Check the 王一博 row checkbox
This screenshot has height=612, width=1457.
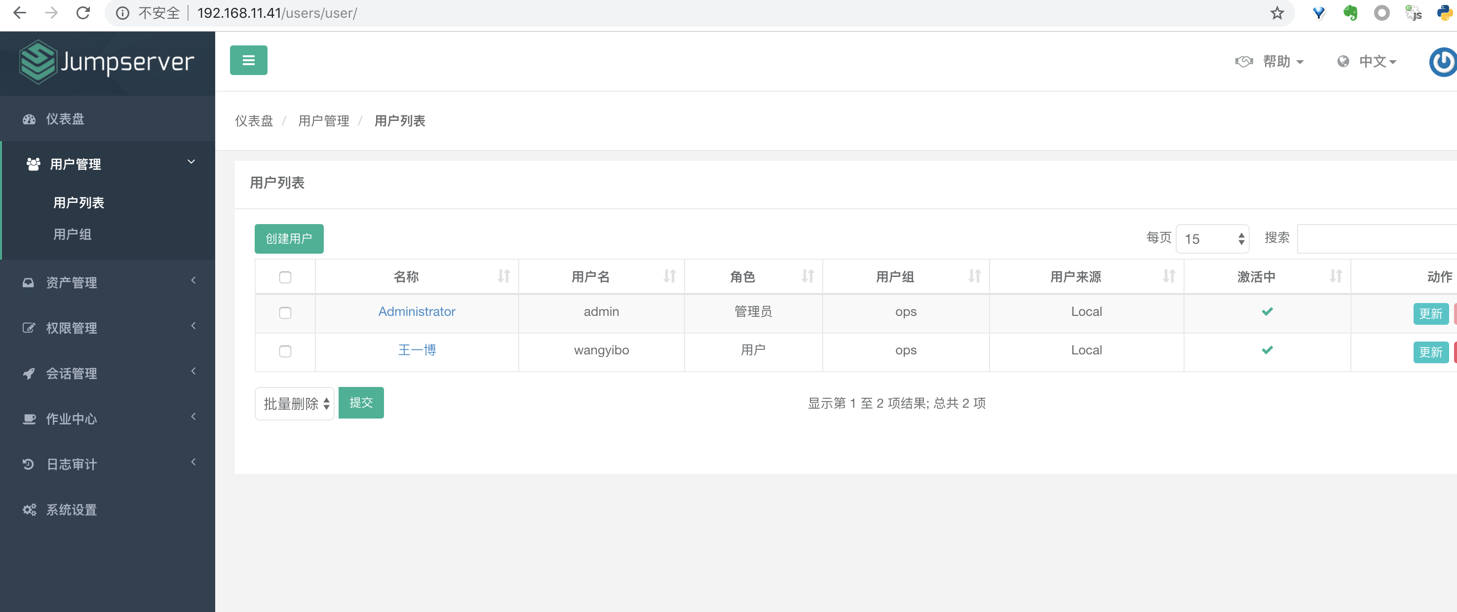[285, 351]
